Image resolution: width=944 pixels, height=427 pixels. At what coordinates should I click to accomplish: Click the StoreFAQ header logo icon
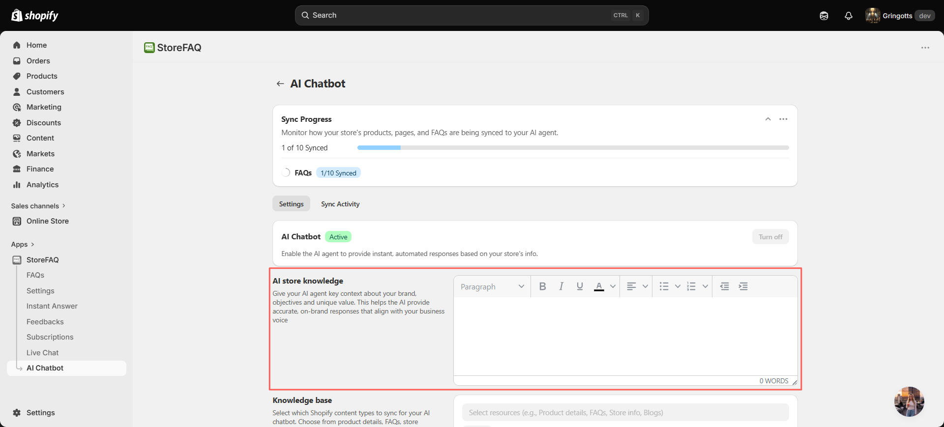pyautogui.click(x=149, y=48)
